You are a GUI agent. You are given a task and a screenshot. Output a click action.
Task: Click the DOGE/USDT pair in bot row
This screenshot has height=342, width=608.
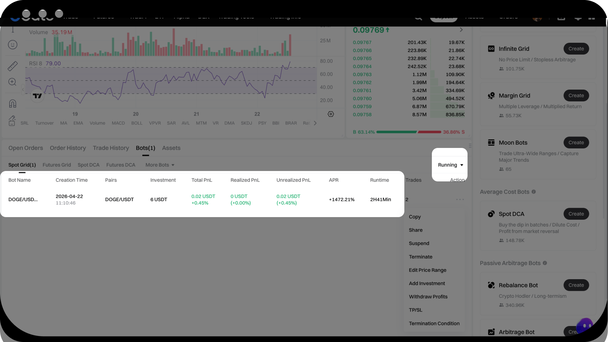[119, 200]
